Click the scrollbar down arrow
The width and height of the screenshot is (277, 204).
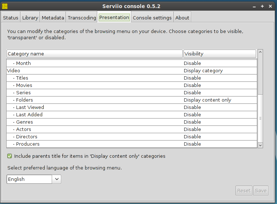click(260, 145)
